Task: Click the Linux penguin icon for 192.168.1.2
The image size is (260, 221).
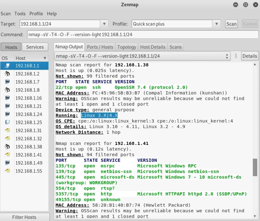Action: pos(7,74)
